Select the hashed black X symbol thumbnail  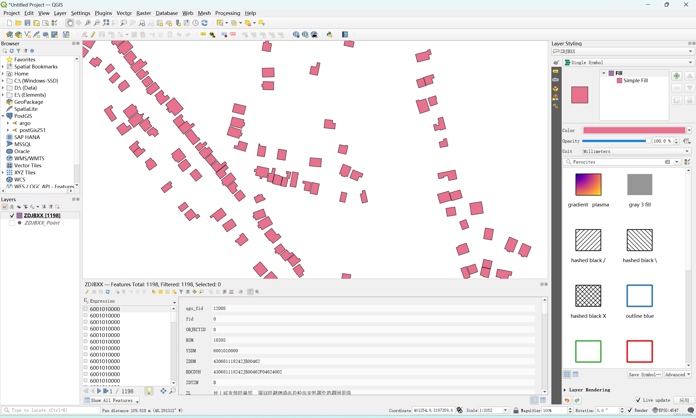coord(588,296)
